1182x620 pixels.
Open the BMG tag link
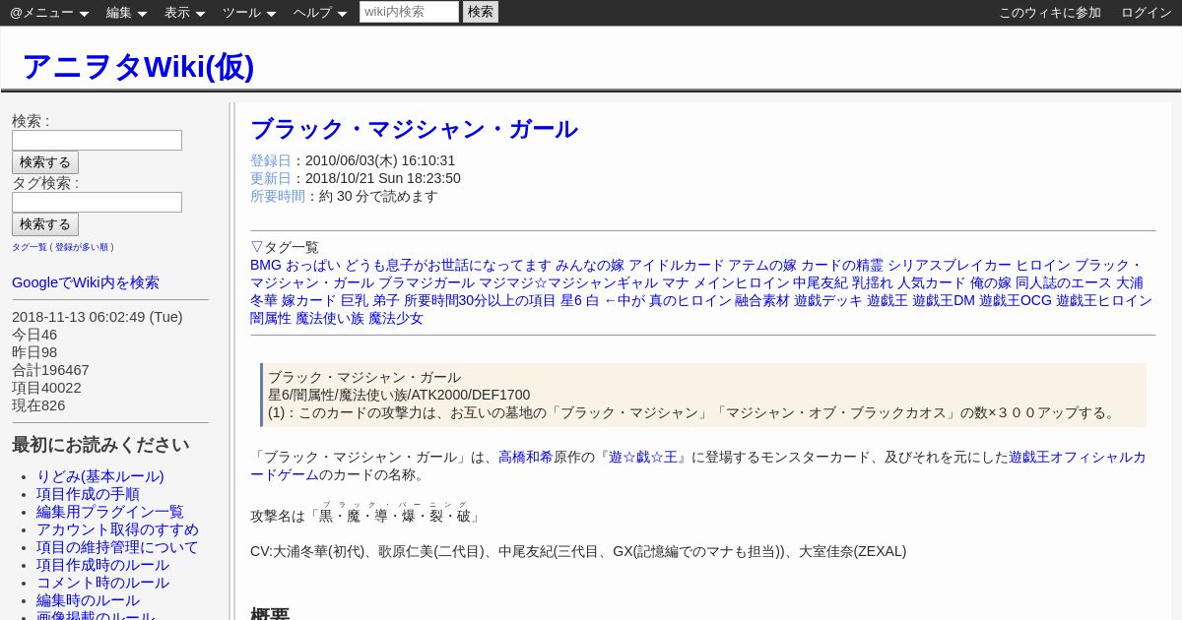pyautogui.click(x=266, y=265)
